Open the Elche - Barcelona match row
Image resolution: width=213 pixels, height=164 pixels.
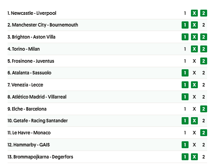(107, 109)
